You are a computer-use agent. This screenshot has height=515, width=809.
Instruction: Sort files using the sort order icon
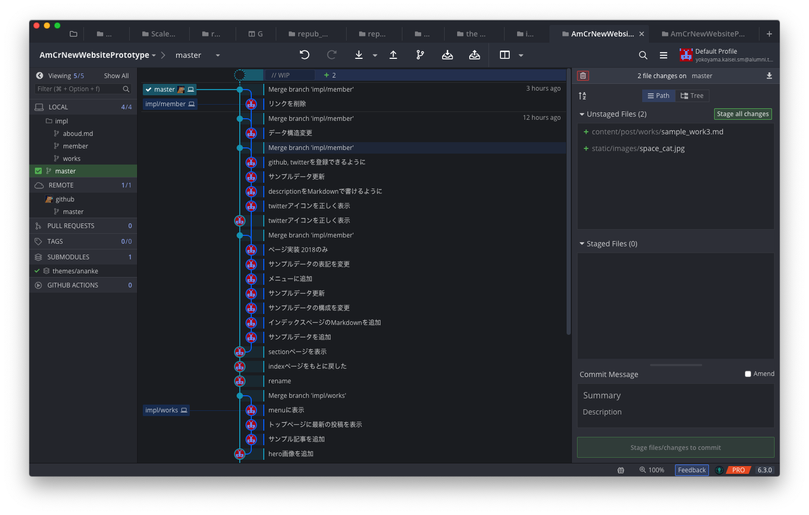(582, 96)
